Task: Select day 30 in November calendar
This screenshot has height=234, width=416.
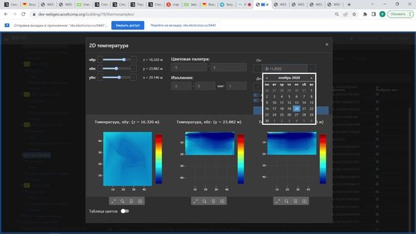Action: [267, 121]
